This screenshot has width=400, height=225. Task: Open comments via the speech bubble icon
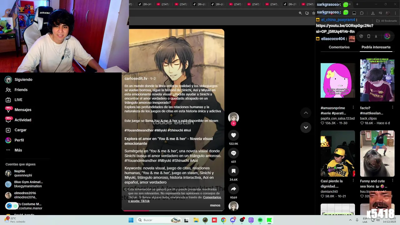click(x=233, y=153)
